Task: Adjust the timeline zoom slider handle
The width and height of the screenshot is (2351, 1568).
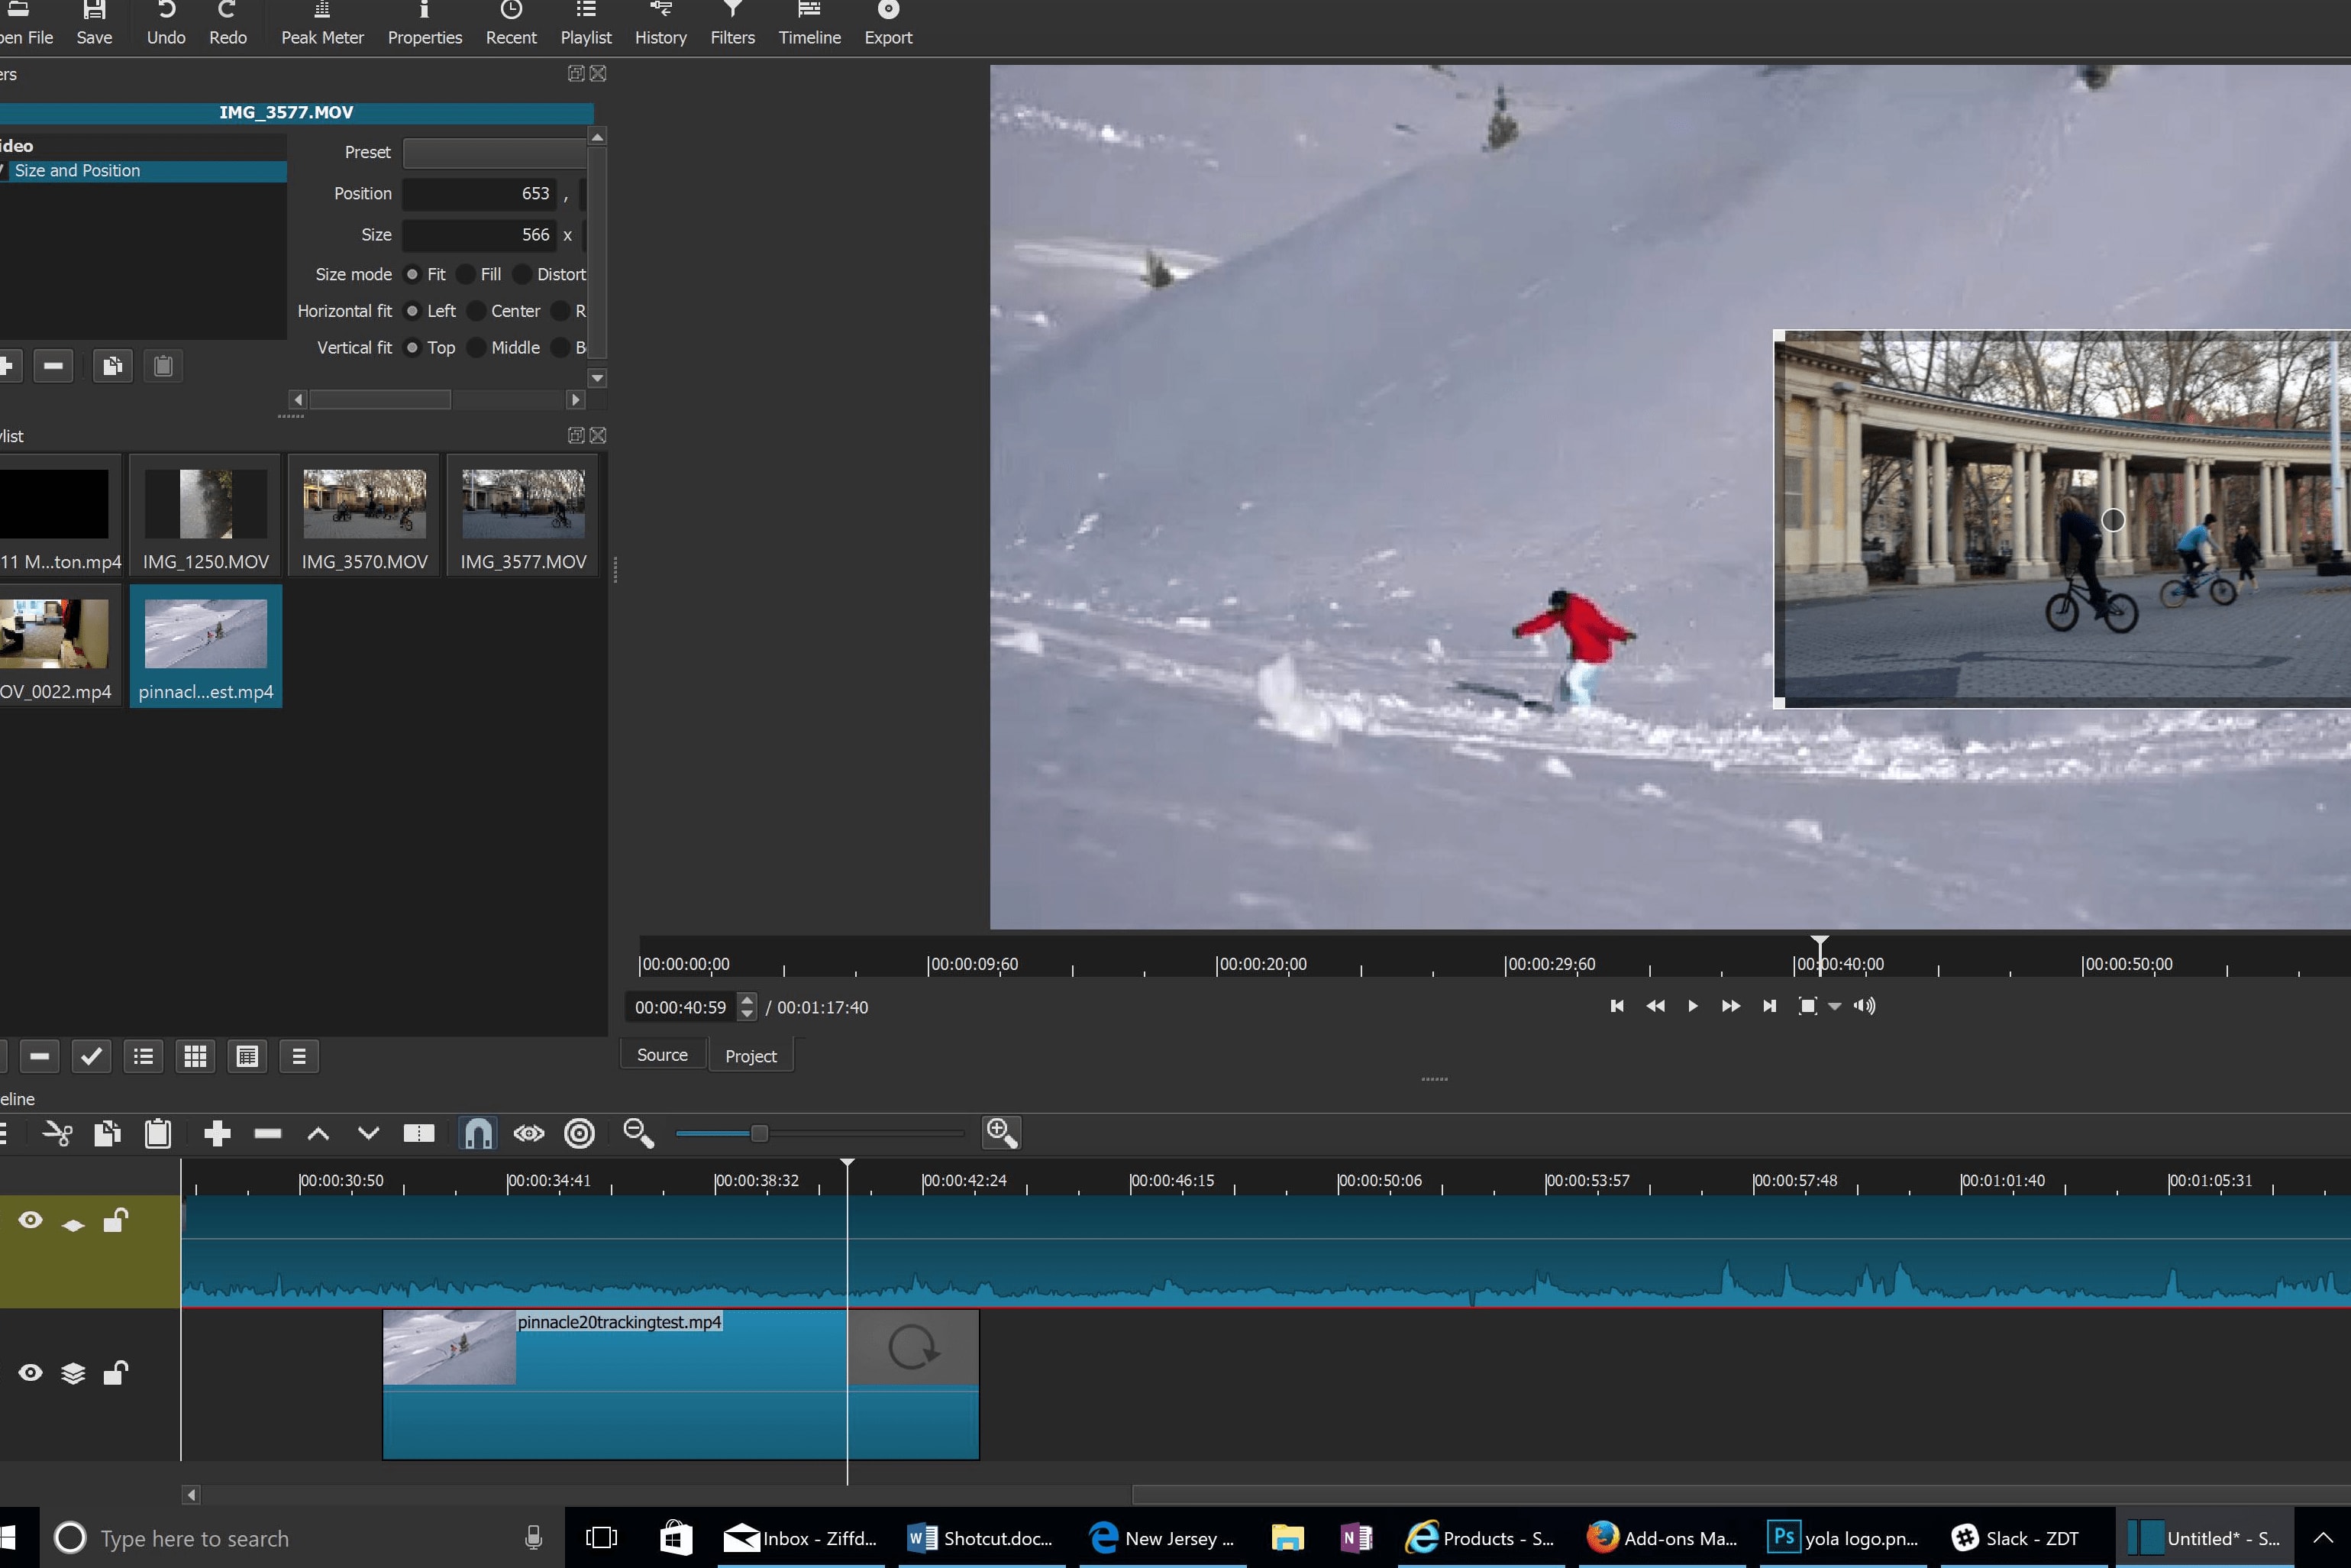Action: (760, 1133)
